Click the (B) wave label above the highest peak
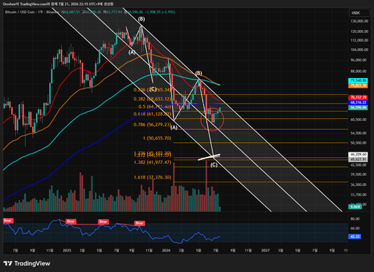The height and width of the screenshot is (272, 374). coord(141,19)
